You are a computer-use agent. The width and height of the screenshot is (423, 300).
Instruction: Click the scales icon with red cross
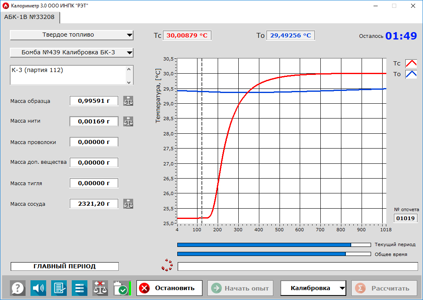pos(100,288)
